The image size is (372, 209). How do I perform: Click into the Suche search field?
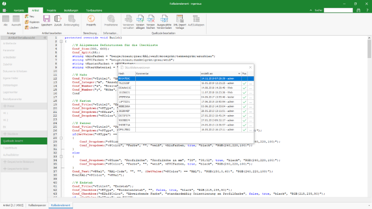339,10
